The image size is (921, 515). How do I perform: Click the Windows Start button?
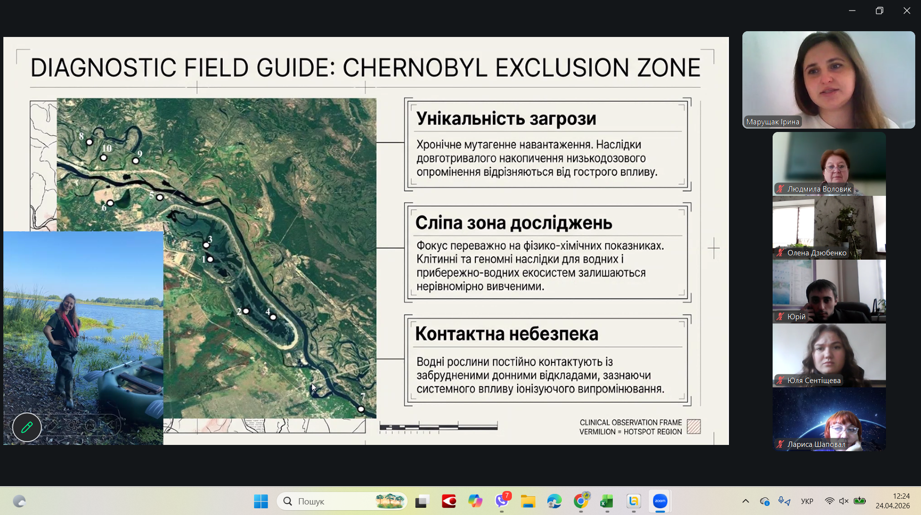click(x=261, y=501)
